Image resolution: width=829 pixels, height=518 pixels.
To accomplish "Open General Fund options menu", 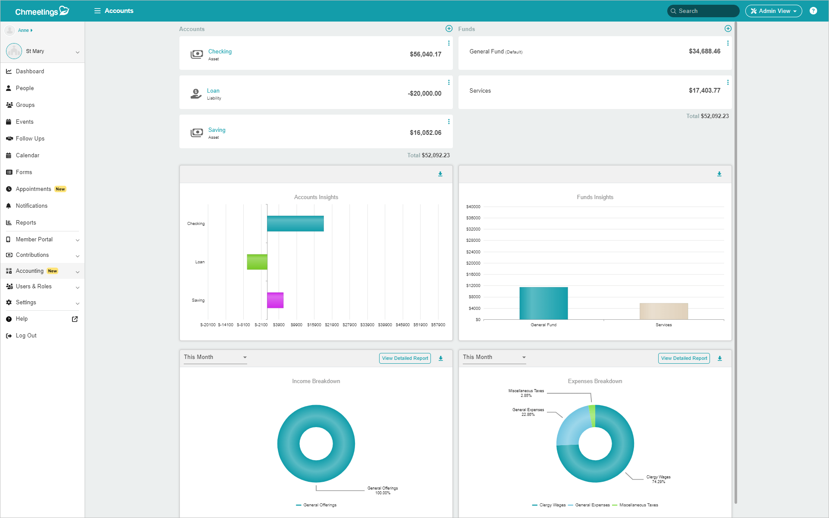I will 728,43.
